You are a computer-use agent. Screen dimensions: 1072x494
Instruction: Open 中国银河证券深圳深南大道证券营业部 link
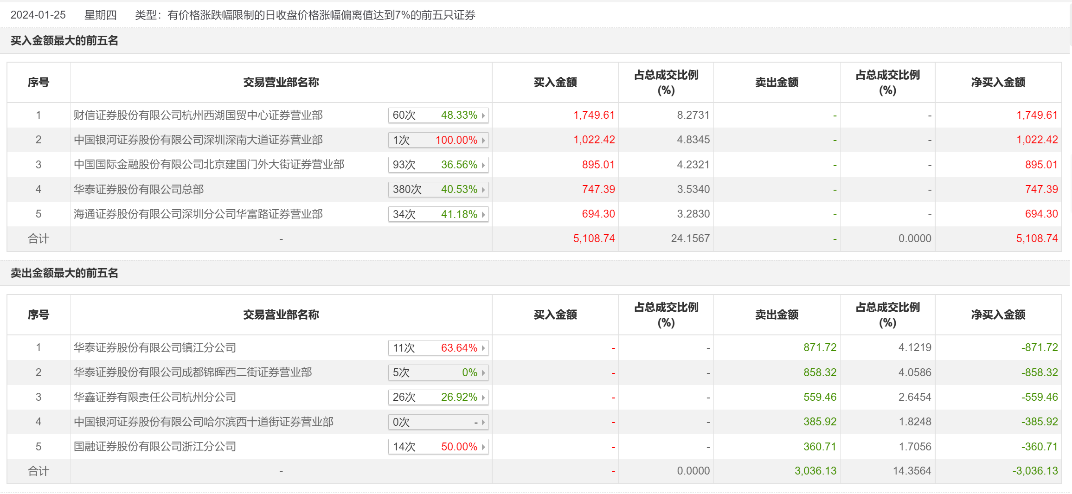click(198, 140)
